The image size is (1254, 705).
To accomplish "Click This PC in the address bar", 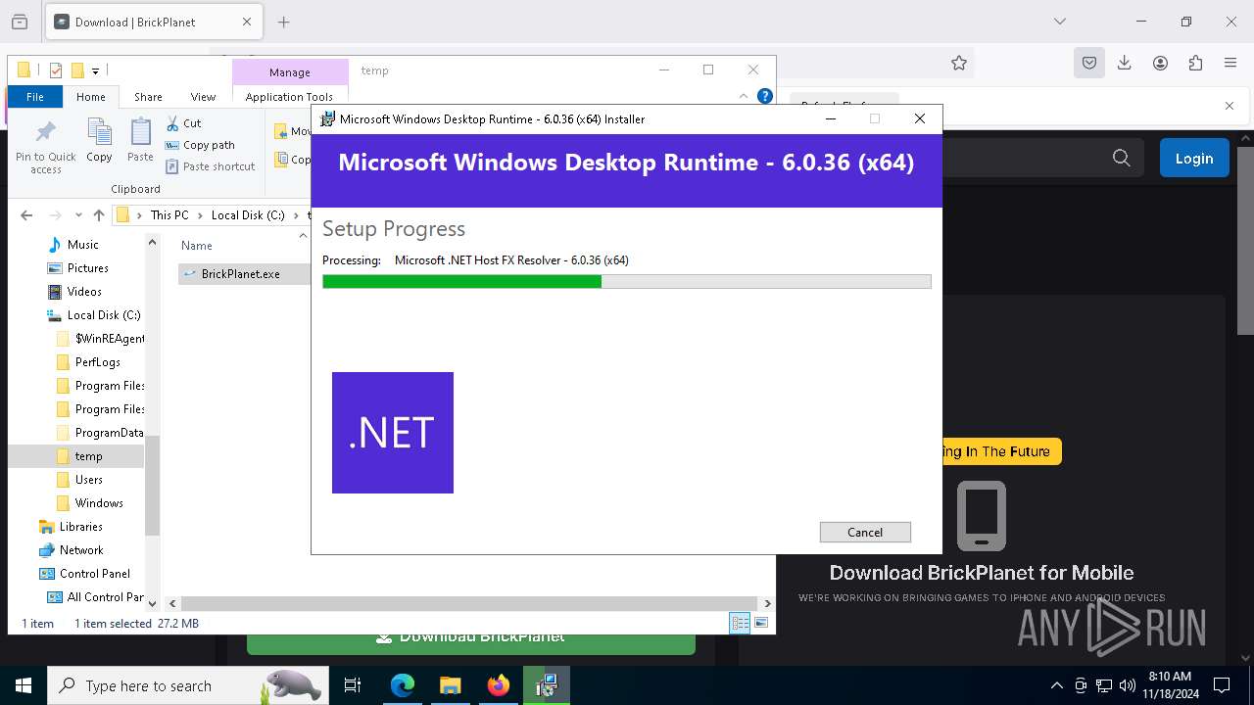I will coord(169,215).
